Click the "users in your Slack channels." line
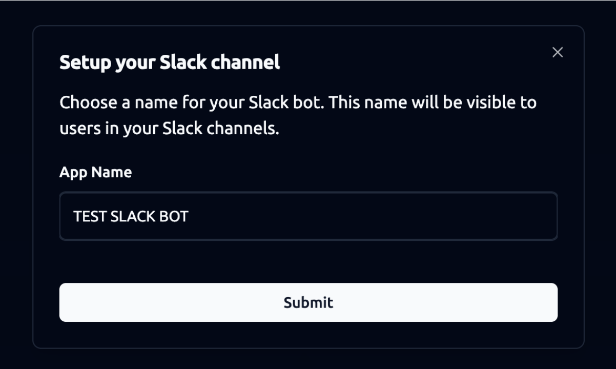This screenshot has height=369, width=616. point(169,129)
